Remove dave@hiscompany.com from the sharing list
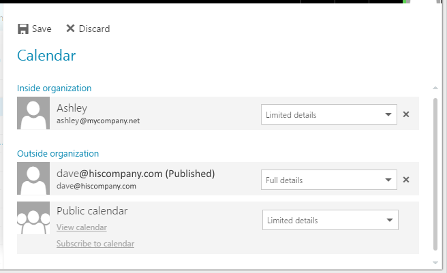This screenshot has height=273, width=447. point(406,180)
